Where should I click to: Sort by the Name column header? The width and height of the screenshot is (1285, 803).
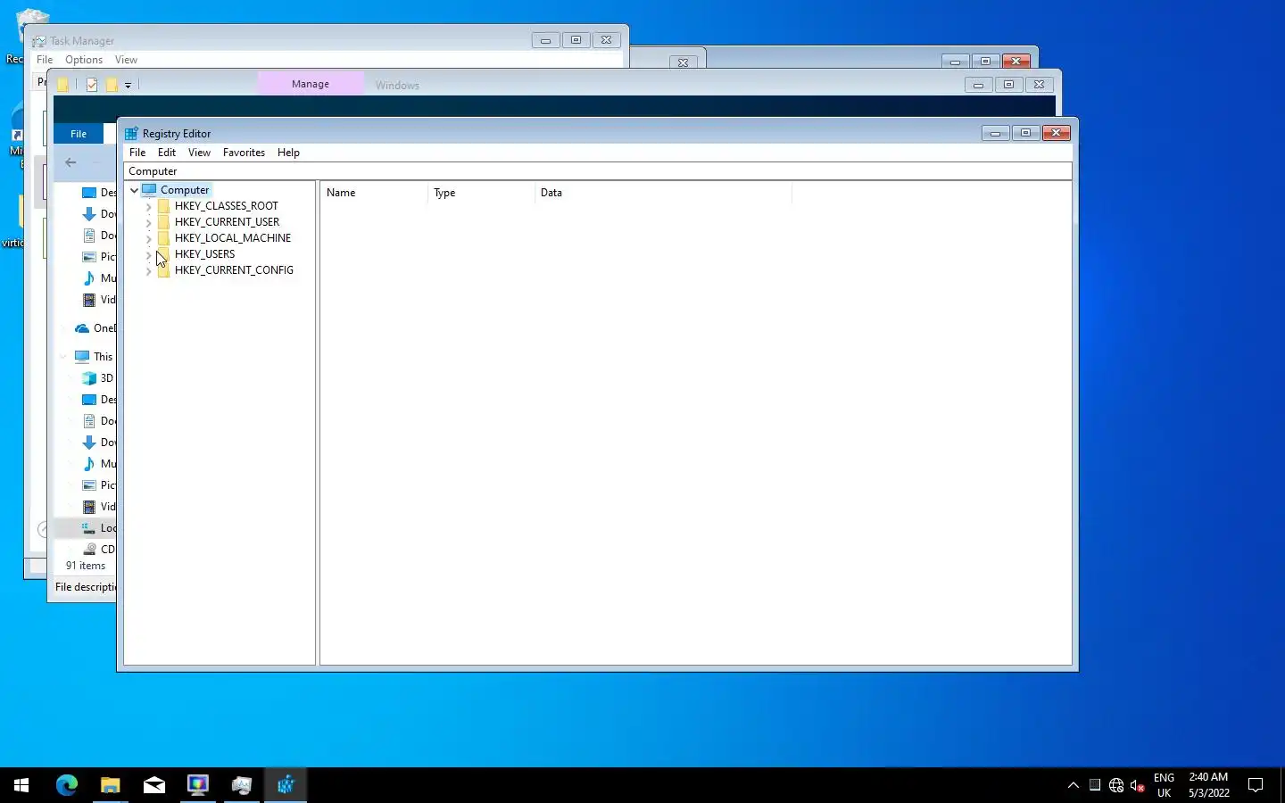374,193
